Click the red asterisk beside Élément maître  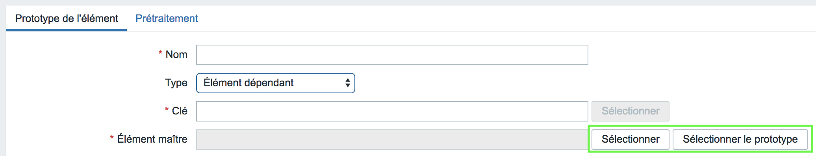click(x=112, y=138)
